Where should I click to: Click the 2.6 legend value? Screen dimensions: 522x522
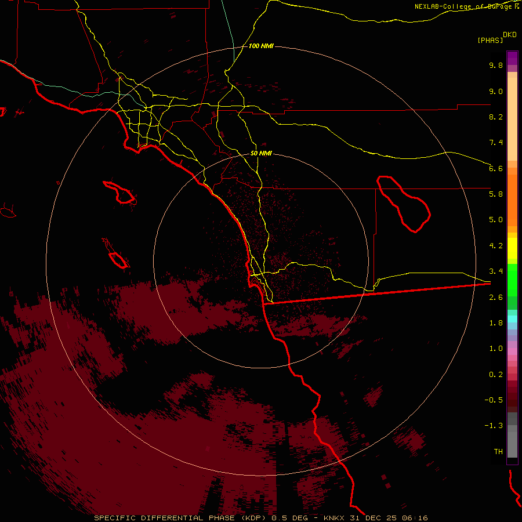click(x=496, y=298)
